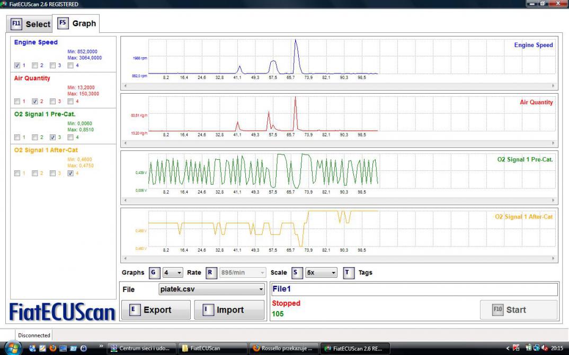Click the File1 text field
The height and width of the screenshot is (355, 569).
(414, 289)
